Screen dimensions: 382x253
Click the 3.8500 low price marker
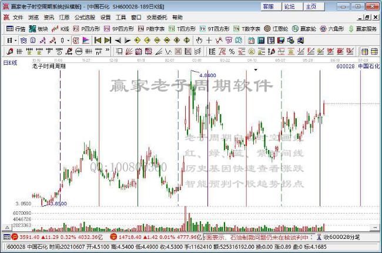58,204
